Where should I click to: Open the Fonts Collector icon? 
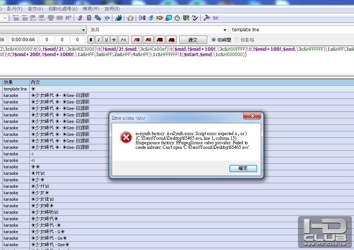point(107,18)
